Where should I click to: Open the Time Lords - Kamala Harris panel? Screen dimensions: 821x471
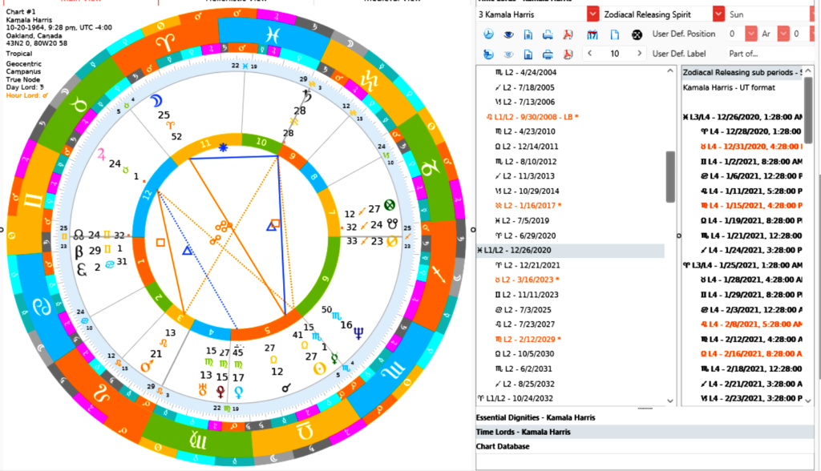645,432
